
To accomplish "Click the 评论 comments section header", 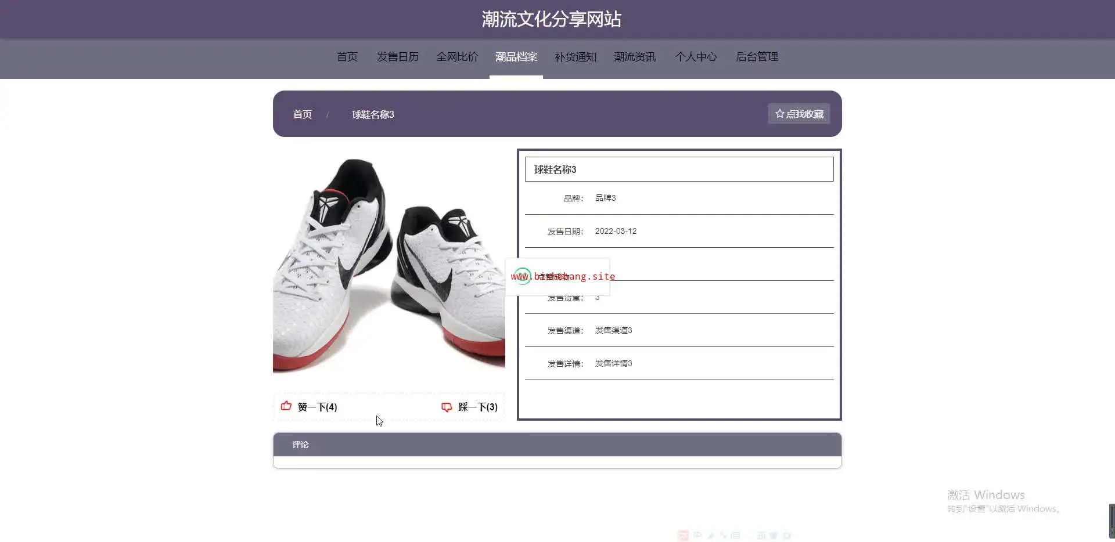I will pyautogui.click(x=557, y=445).
